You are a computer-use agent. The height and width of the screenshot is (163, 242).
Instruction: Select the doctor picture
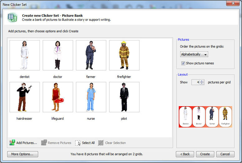58,55
